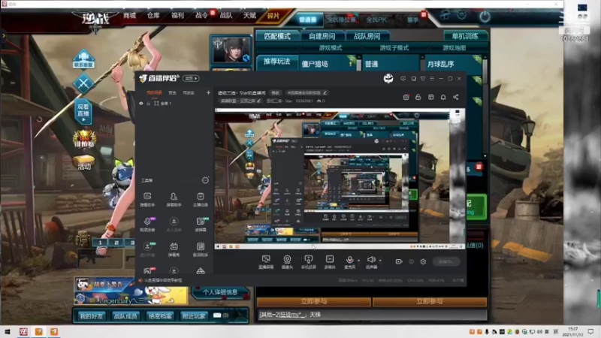This screenshot has height=338, width=601.
Task: Open the 战队 game menu
Action: click(226, 15)
